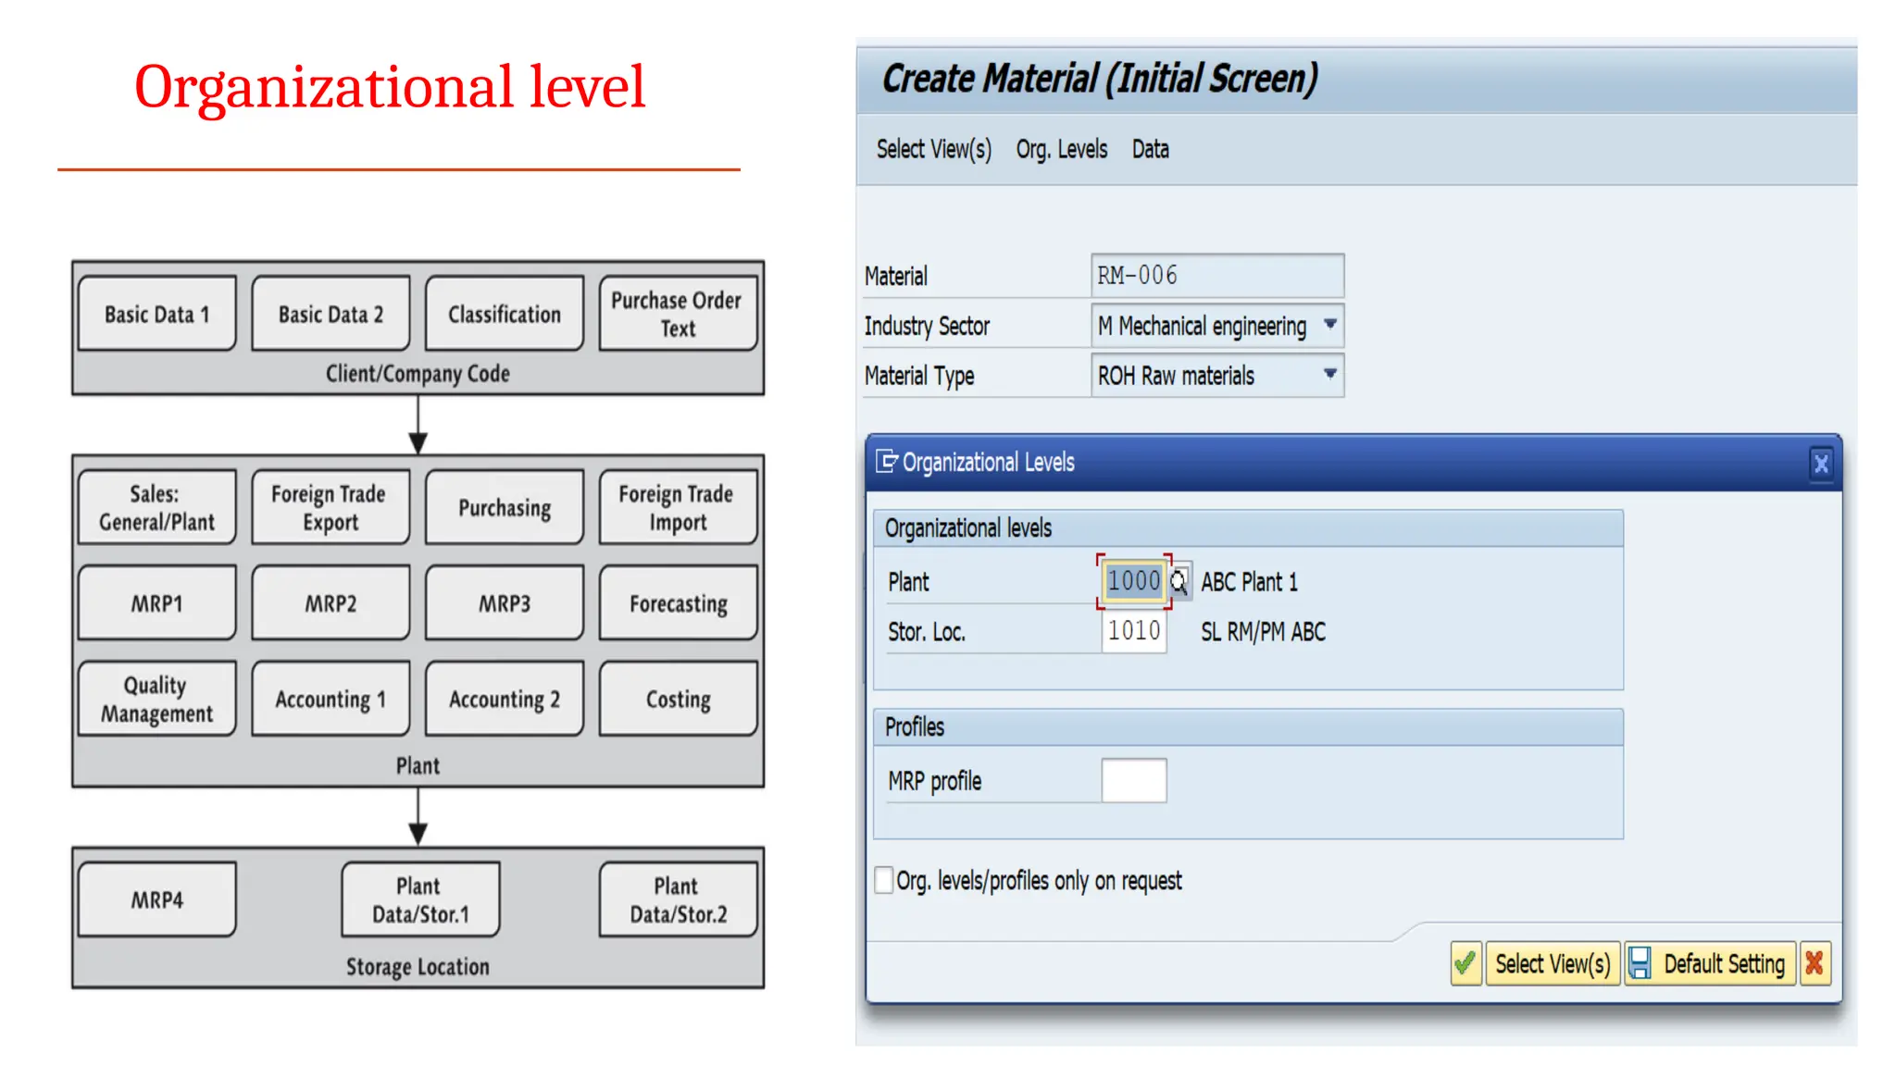1896x1066 pixels.
Task: Click the Foreign Trade Export box
Action: click(x=331, y=507)
